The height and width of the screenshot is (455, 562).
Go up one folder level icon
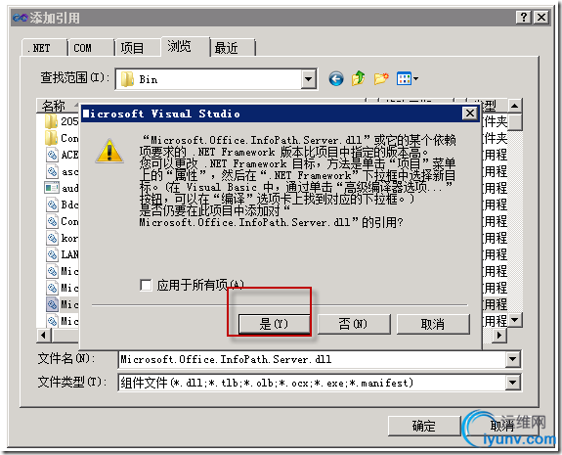(358, 78)
